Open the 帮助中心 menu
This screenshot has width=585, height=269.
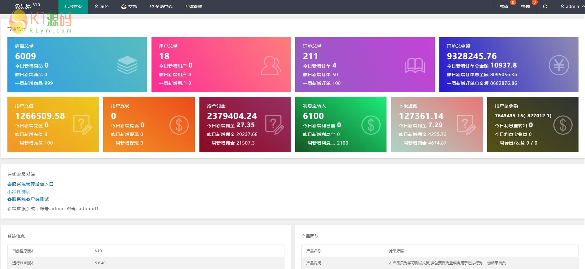[161, 7]
